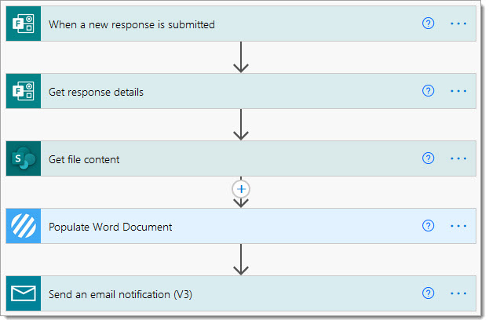Click Forms icon on Get response details
This screenshot has width=489, height=324.
point(24,91)
